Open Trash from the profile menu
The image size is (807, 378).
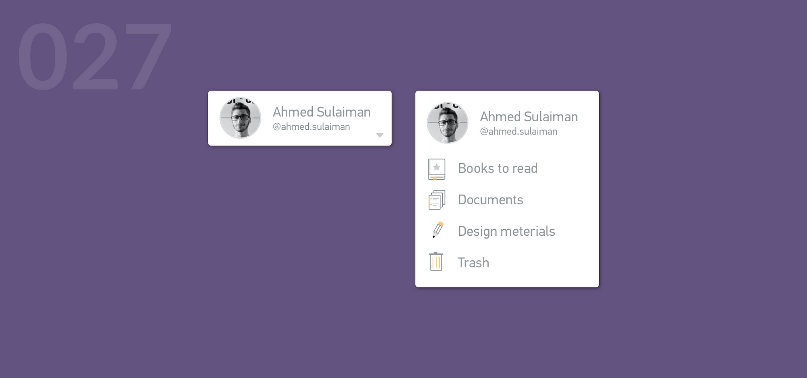507,263
